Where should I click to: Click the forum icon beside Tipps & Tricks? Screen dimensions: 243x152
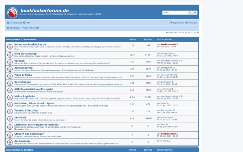10,76
